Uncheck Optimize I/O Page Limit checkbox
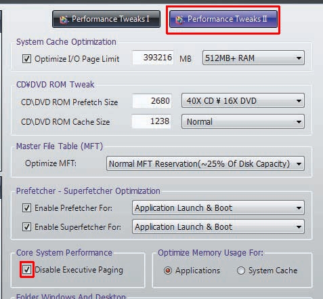Image resolution: width=323 pixels, height=299 pixels. (26, 59)
